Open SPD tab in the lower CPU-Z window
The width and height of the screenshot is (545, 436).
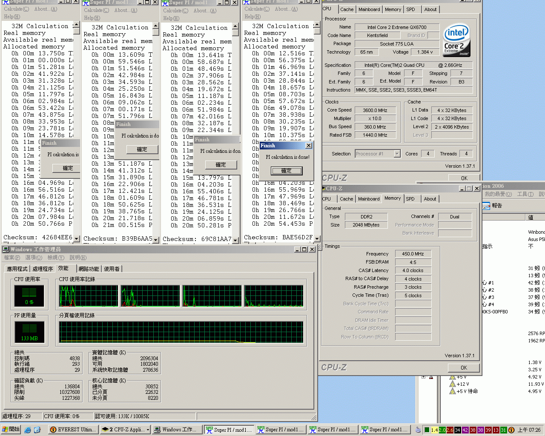click(x=410, y=199)
